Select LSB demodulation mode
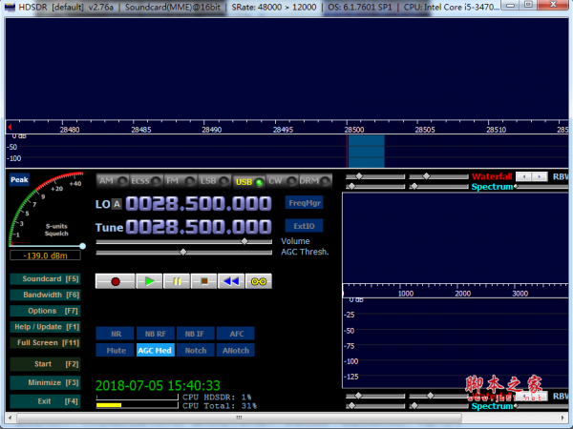 coord(214,181)
